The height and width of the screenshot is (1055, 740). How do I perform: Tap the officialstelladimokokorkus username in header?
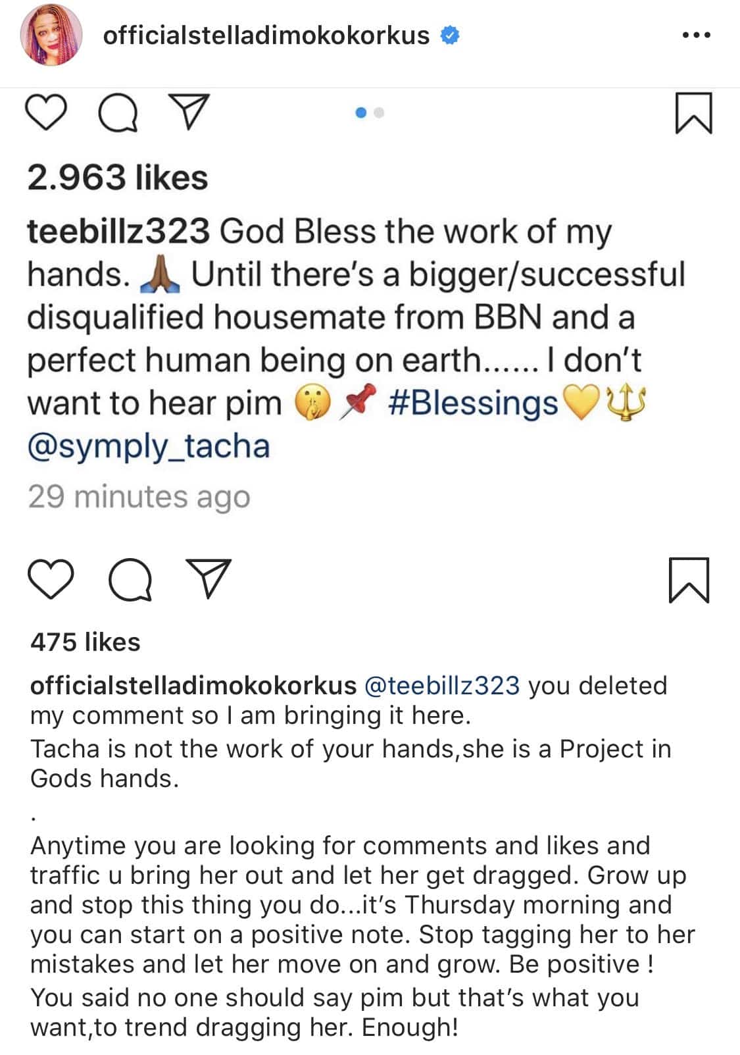[x=266, y=36]
